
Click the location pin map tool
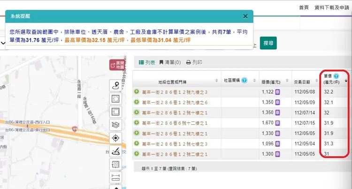(x=115, y=85)
